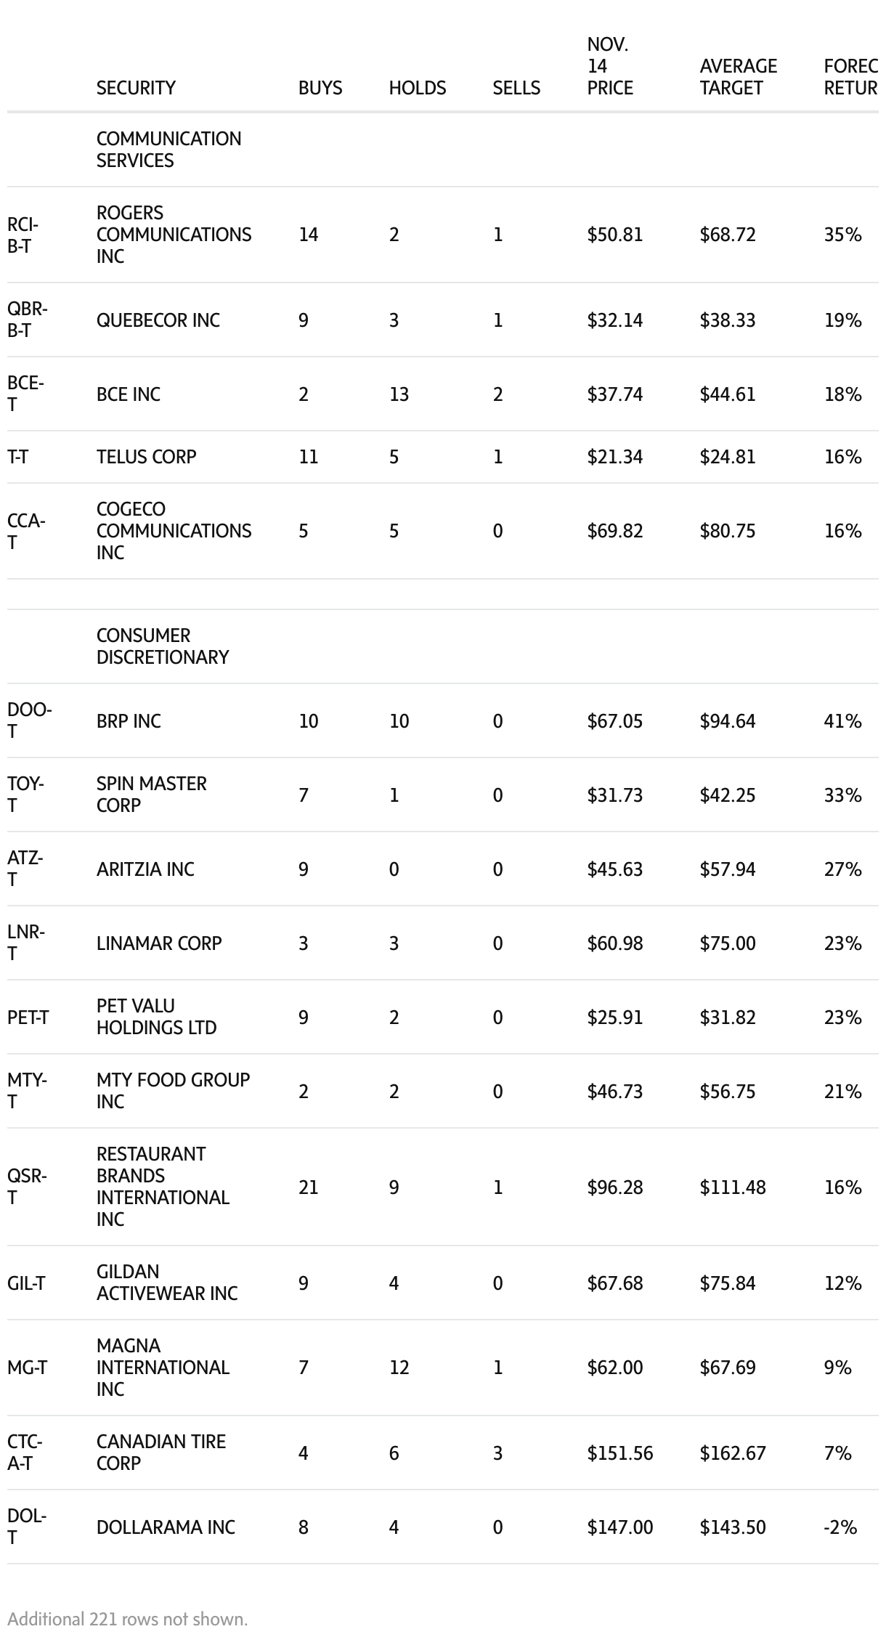Screen dimensions: 886x1637
Task: Select the TELUS CORP row name
Action: (x=146, y=457)
